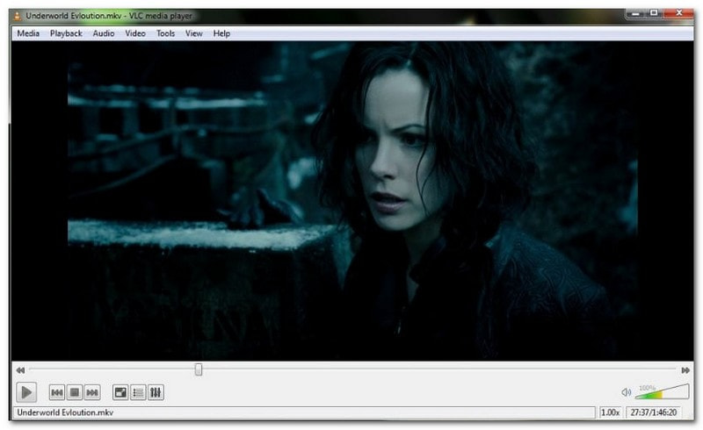Jump to the previous media item

pos(56,393)
